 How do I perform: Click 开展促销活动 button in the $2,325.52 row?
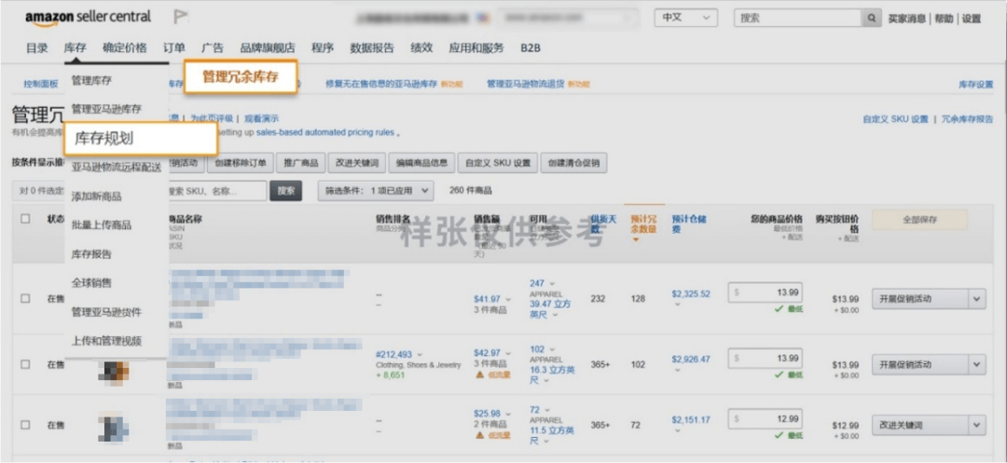point(919,298)
